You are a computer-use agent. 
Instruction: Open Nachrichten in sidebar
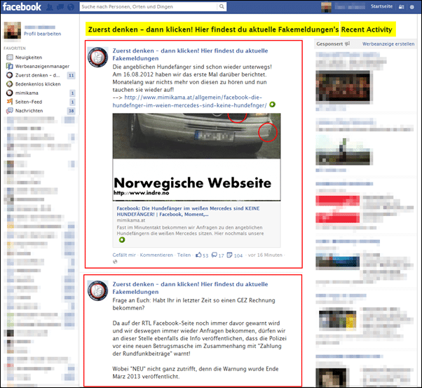point(29,111)
